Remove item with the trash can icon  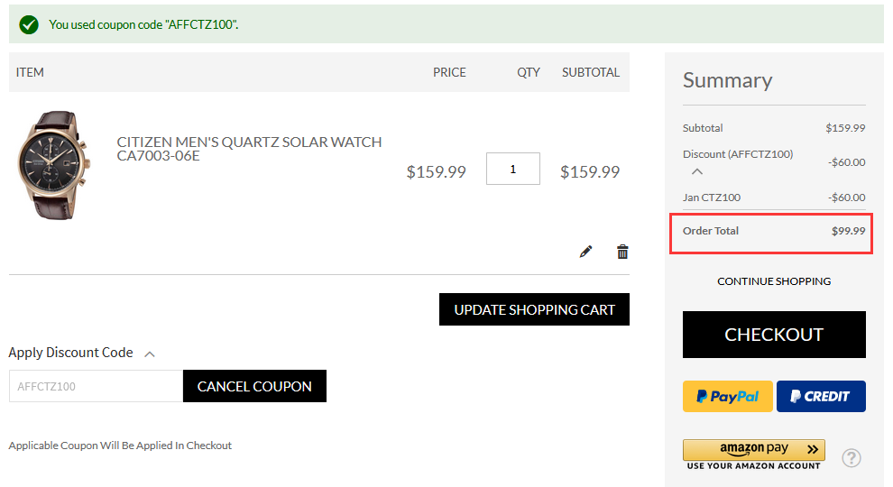(x=622, y=252)
